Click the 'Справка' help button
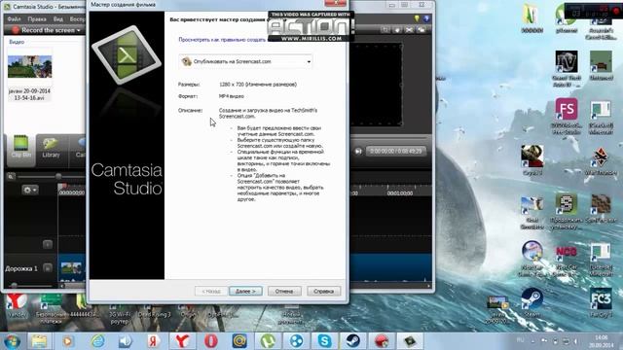623x350 pixels. [x=323, y=292]
